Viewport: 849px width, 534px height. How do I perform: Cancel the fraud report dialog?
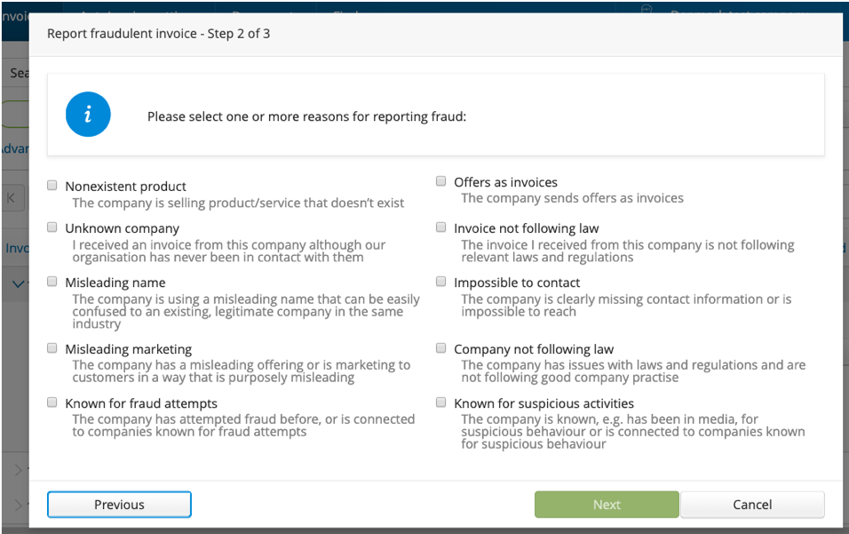[752, 505]
